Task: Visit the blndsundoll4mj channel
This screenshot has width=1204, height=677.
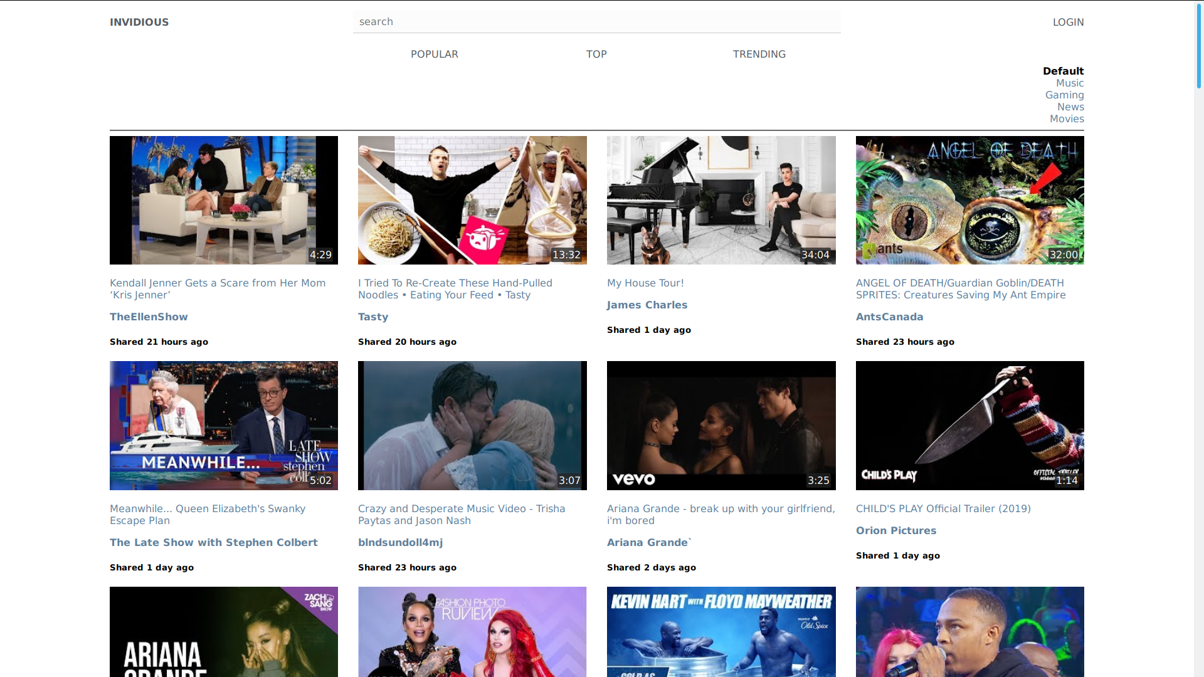Action: pos(400,542)
